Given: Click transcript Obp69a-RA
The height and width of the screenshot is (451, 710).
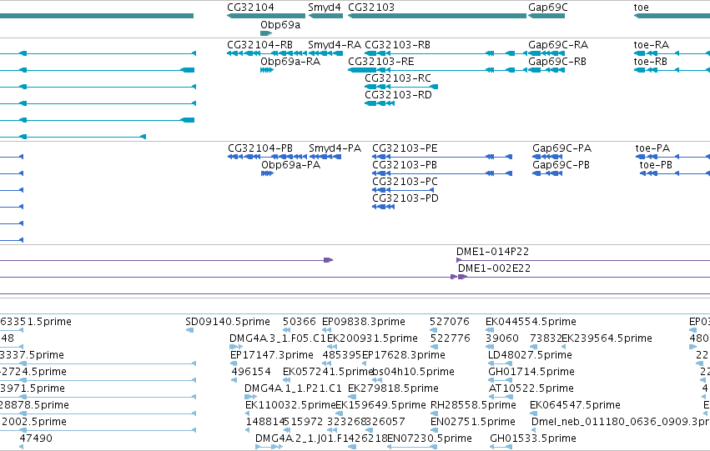Looking at the screenshot, I should pyautogui.click(x=290, y=62).
